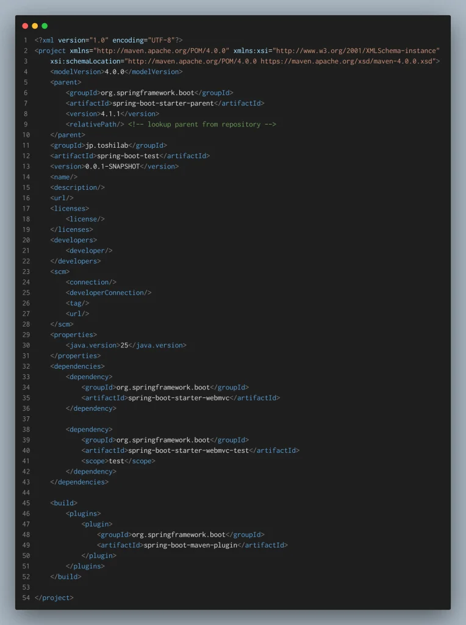
Task: Click the opening <scm> tag
Action: click(x=60, y=272)
